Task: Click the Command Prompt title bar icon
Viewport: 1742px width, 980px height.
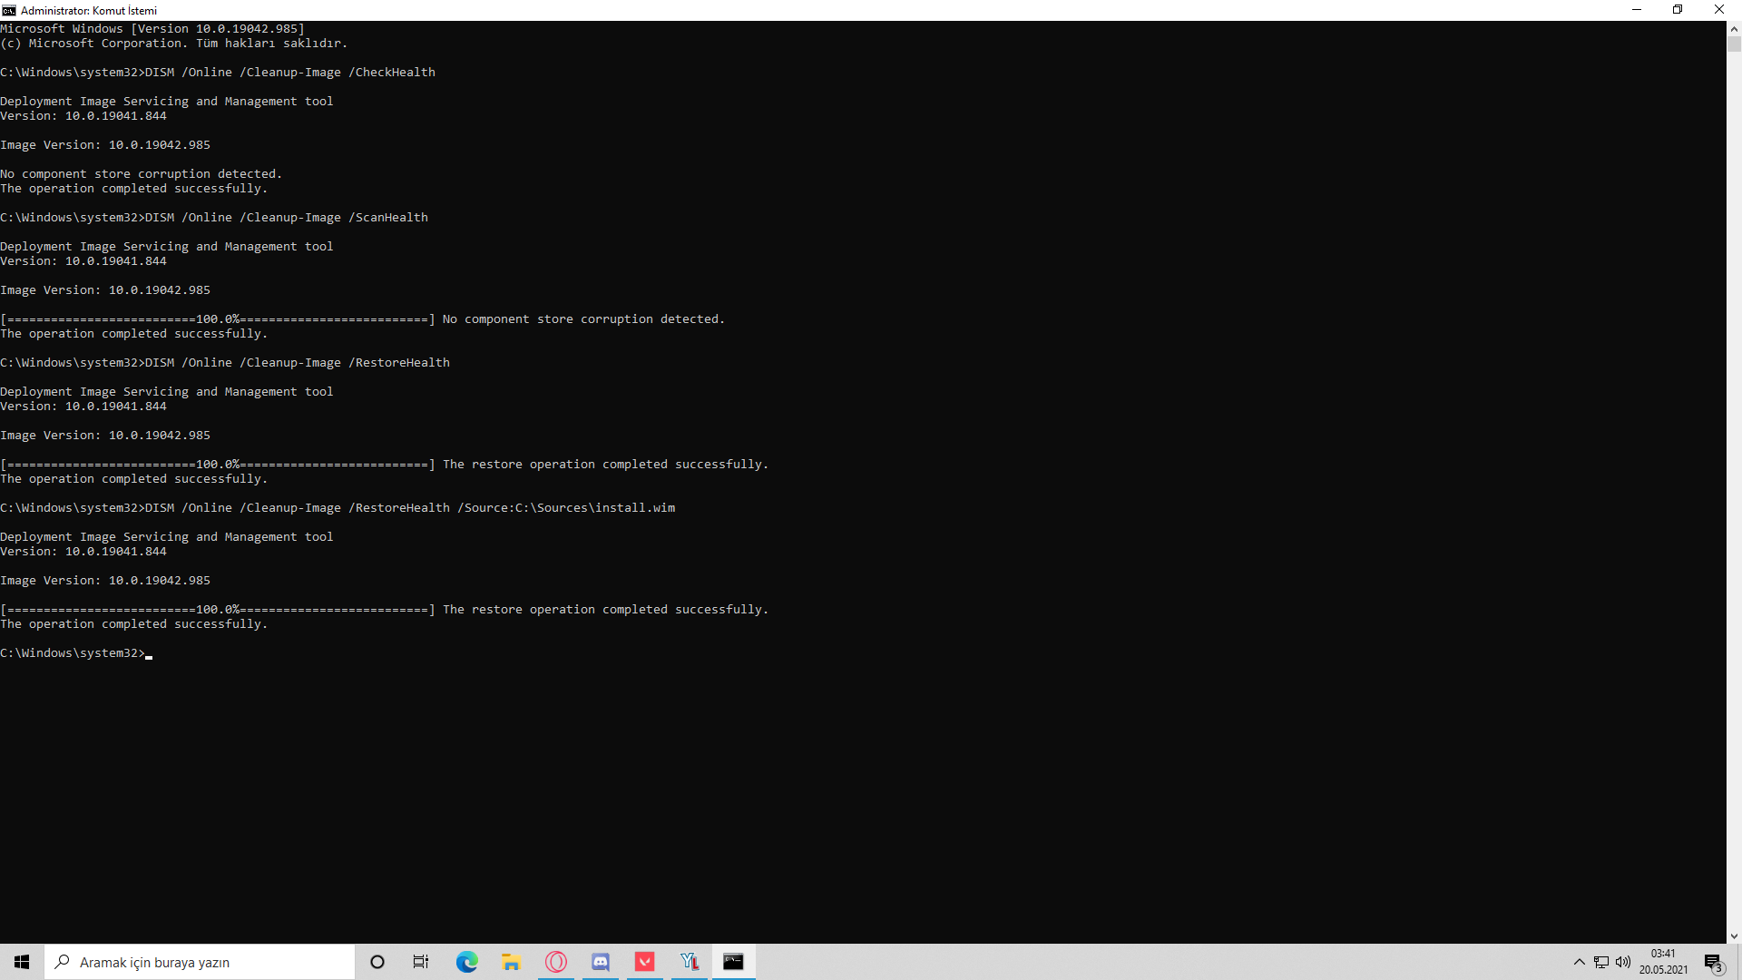Action: pos(9,10)
